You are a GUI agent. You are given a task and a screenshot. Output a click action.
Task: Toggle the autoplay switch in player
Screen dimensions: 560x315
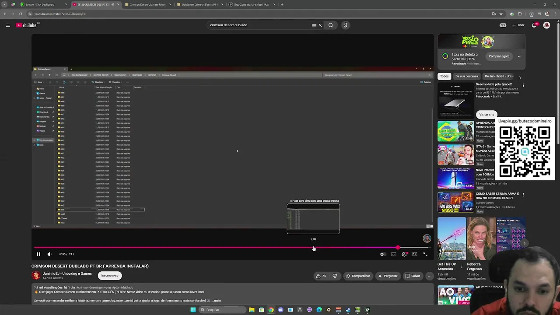[383, 254]
